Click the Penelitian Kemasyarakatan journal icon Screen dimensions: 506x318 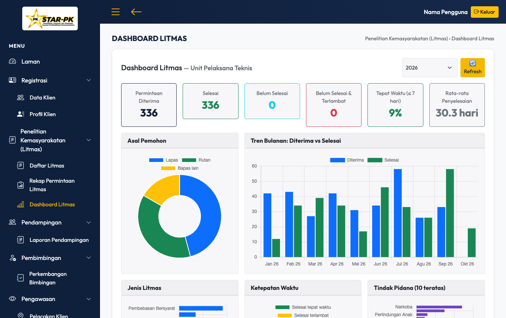point(13,140)
